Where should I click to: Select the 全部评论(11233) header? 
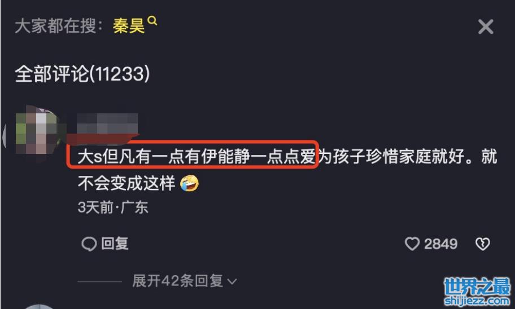[x=82, y=73]
